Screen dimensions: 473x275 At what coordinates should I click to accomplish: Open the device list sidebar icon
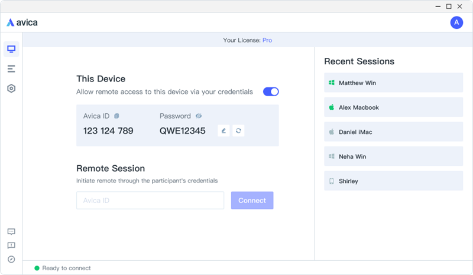pyautogui.click(x=11, y=69)
